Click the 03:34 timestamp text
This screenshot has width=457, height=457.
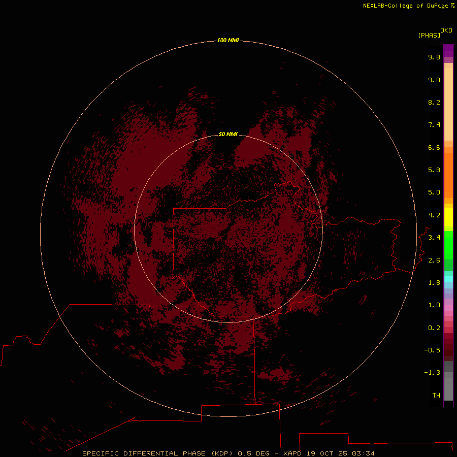tap(363, 453)
